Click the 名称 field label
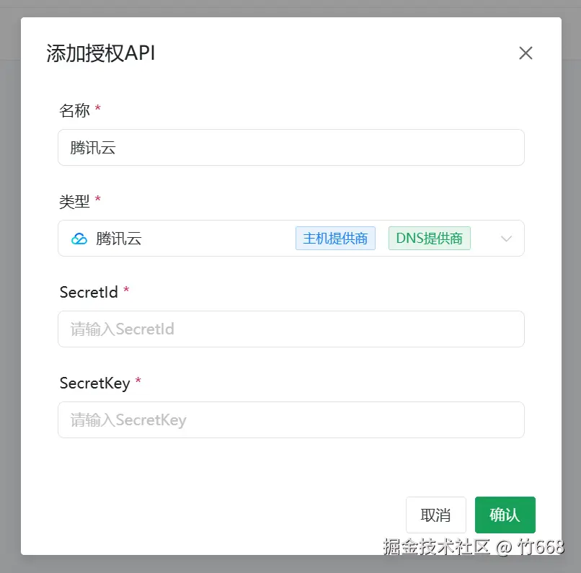Image resolution: width=581 pixels, height=573 pixels. (x=74, y=110)
